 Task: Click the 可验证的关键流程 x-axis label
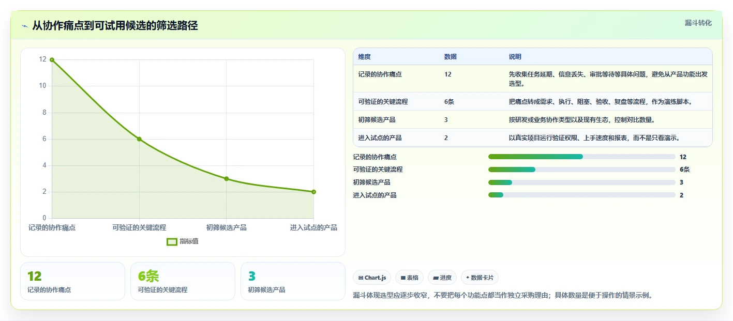[x=139, y=227]
